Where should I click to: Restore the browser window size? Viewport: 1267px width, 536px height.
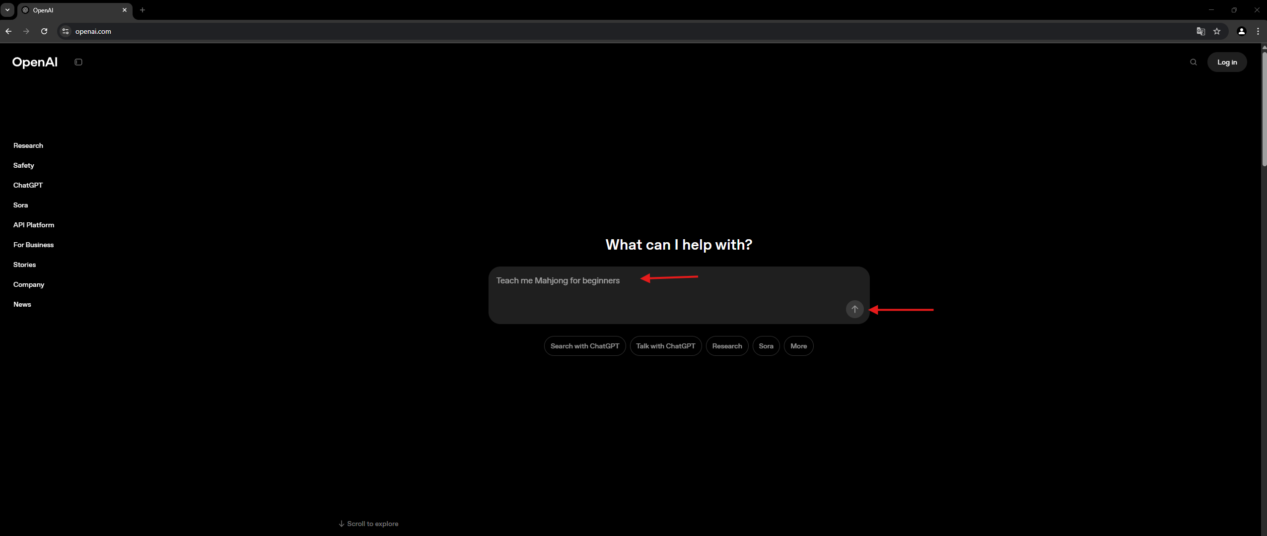pos(1234,10)
